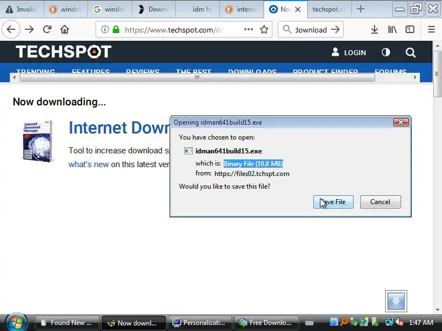Viewport: 442px width, 331px height.
Task: Click the vertical page scrollbar thumb
Action: pos(437,74)
